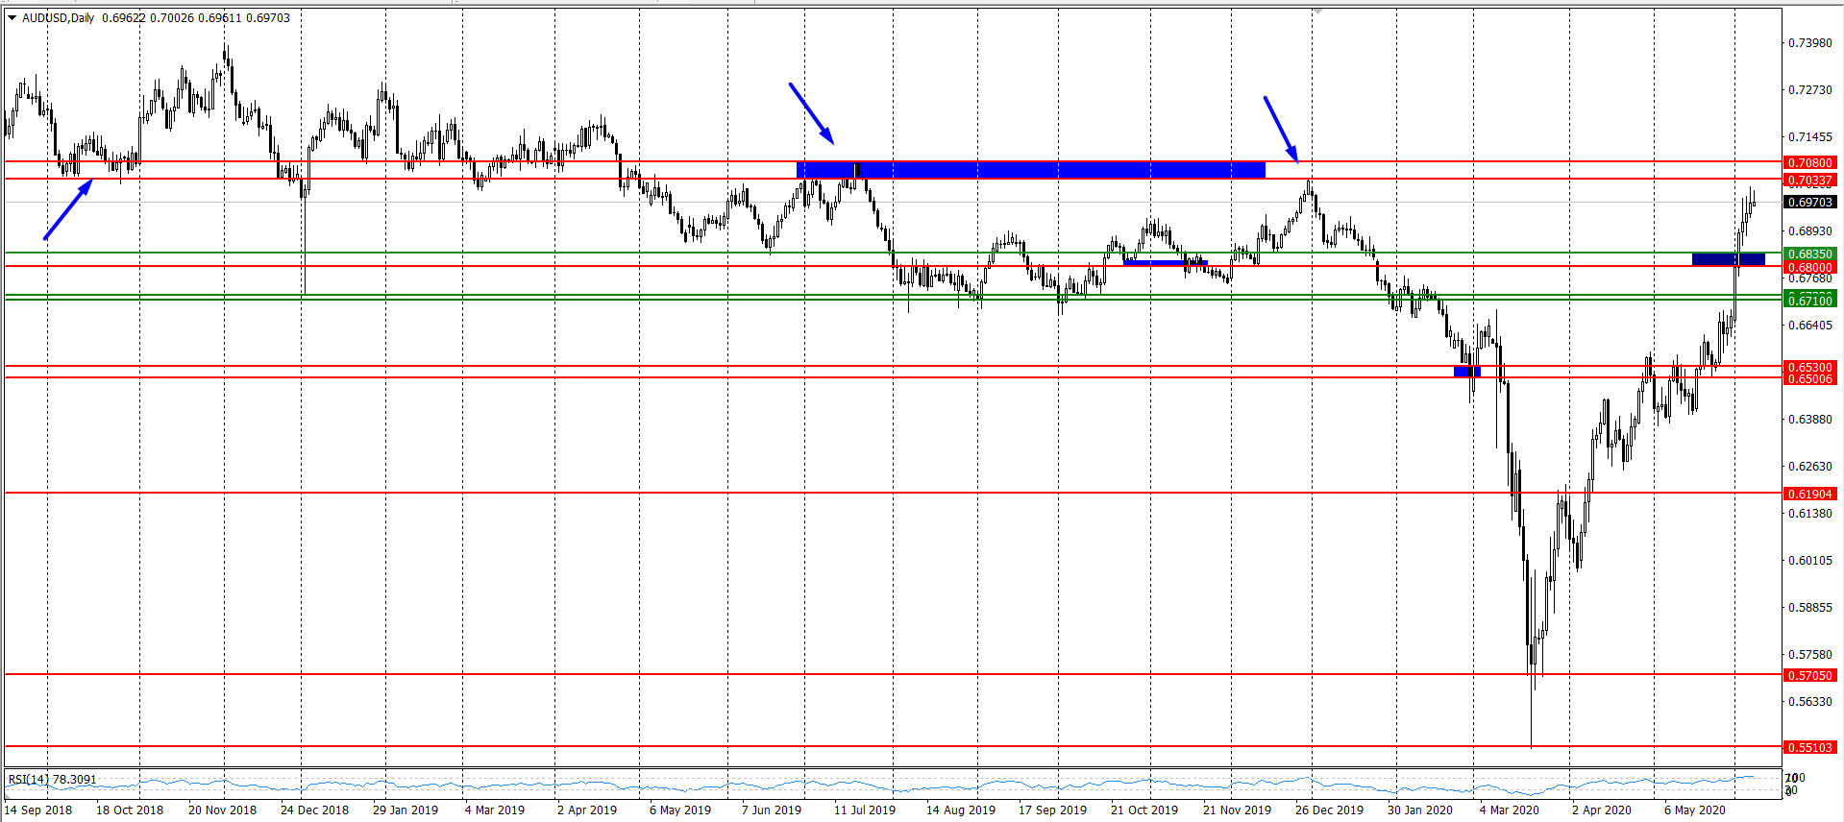The image size is (1844, 822).
Task: Click the long blue rectangle between red lines
Action: pyautogui.click(x=1030, y=170)
